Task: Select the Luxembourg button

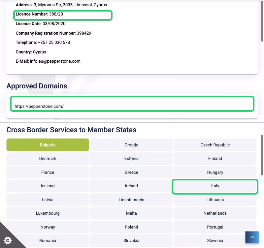Action: pos(48,213)
